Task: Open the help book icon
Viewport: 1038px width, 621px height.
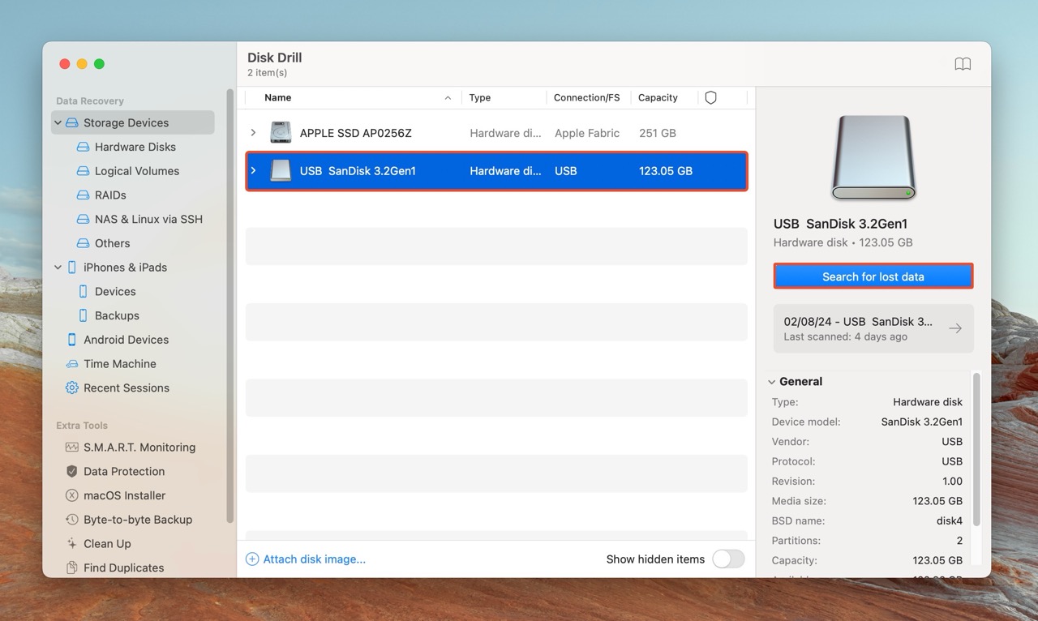Action: tap(963, 64)
